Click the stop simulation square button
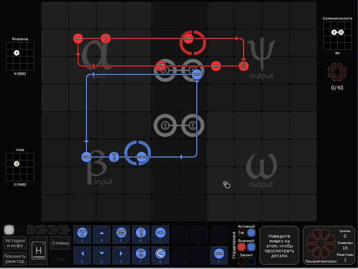 (9, 230)
